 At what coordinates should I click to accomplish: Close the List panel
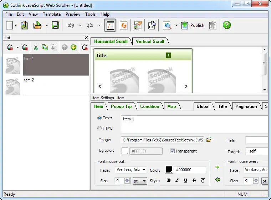pos(86,37)
